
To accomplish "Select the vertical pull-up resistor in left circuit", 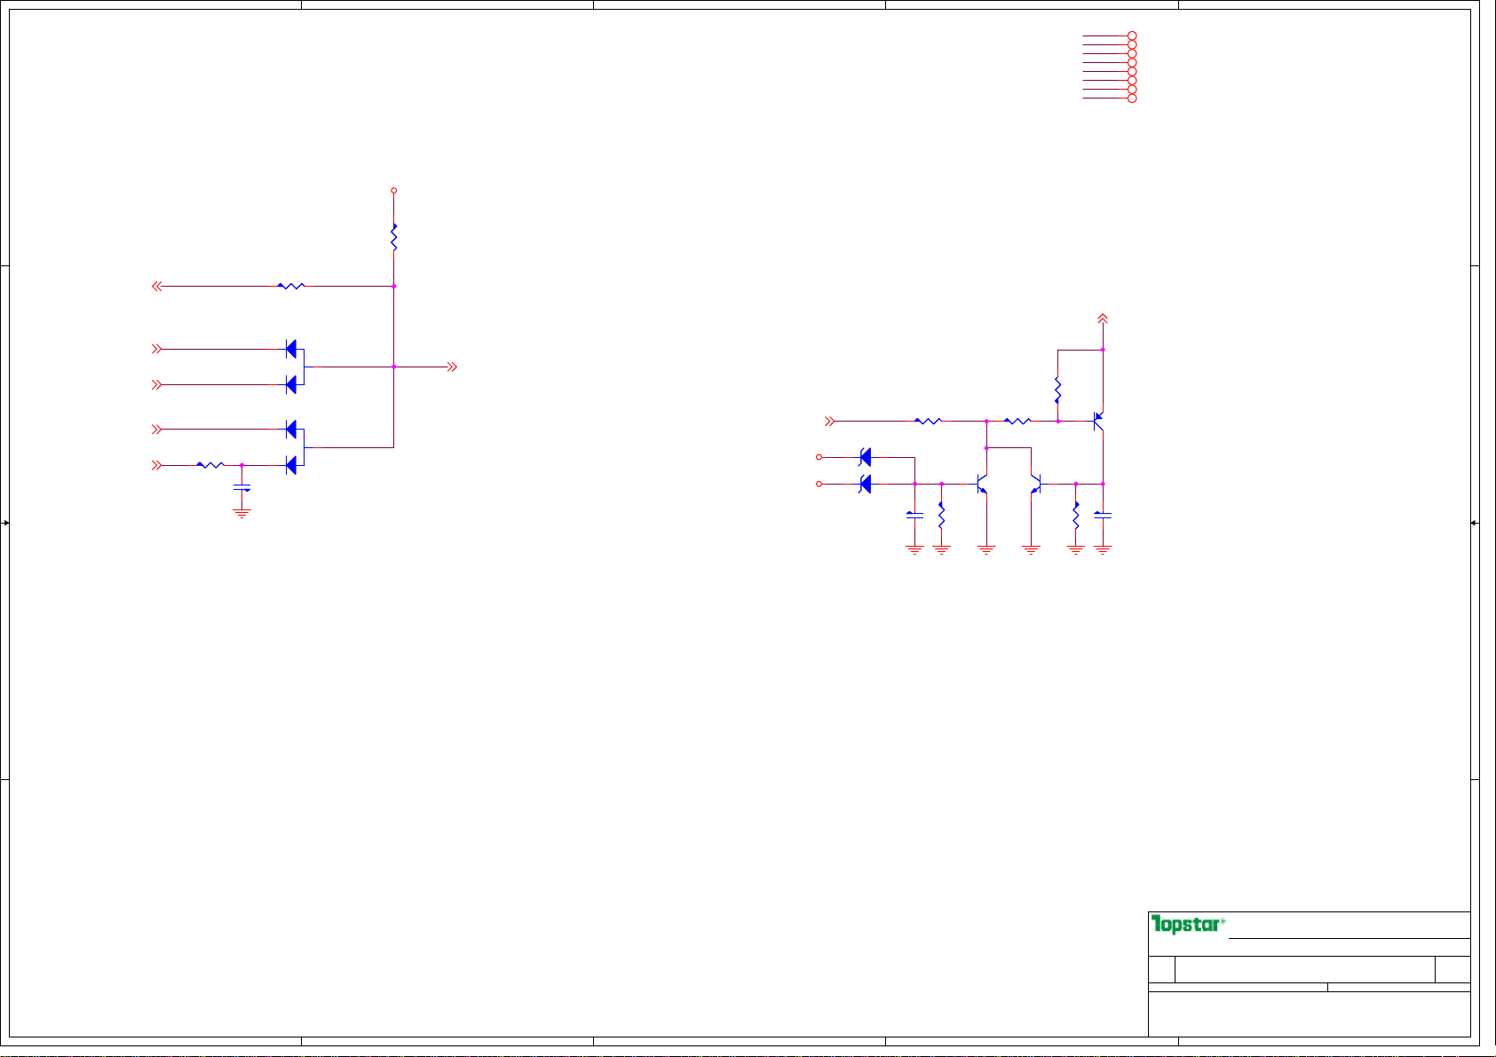I will coord(394,237).
